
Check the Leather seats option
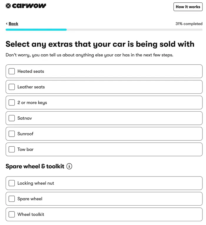12,87
